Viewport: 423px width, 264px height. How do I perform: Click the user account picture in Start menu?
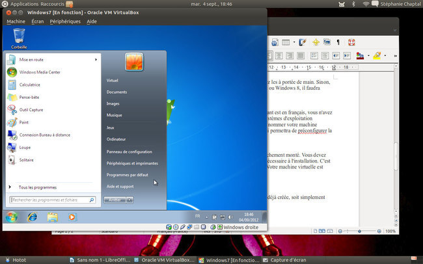point(134,62)
